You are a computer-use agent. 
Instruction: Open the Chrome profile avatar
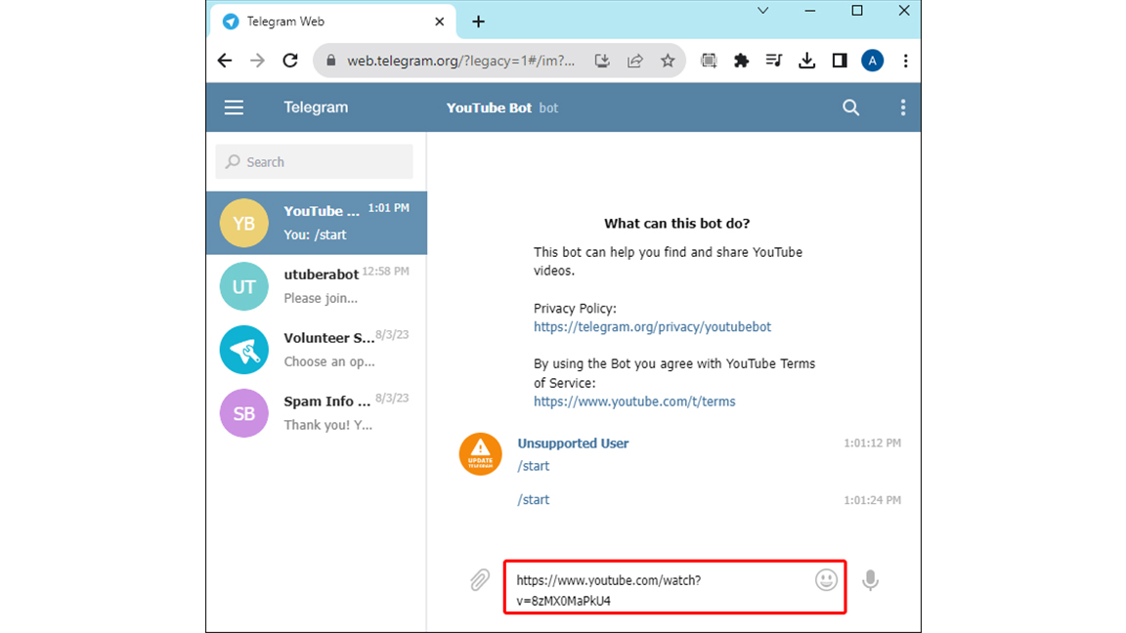[873, 61]
